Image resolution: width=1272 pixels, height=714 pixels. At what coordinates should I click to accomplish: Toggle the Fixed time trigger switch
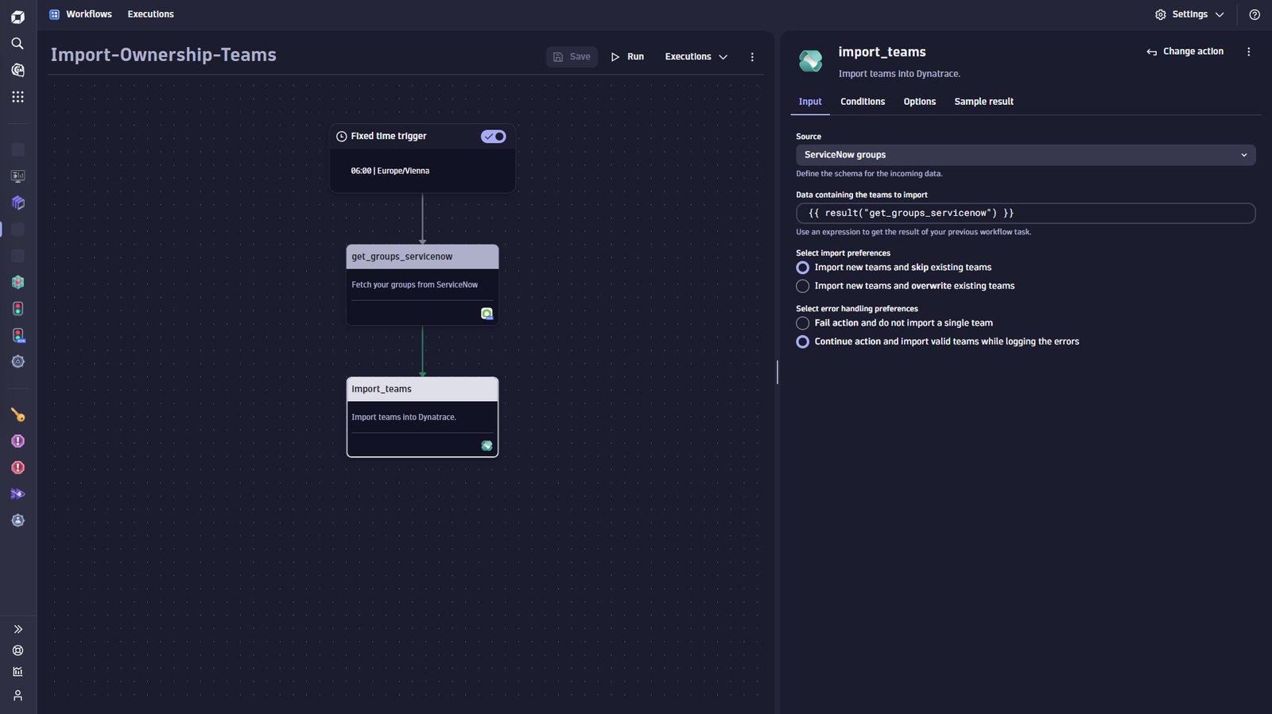click(493, 137)
